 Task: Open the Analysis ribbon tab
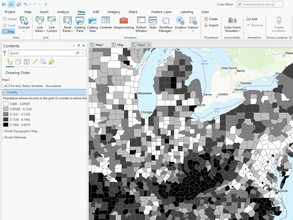[x=63, y=12]
